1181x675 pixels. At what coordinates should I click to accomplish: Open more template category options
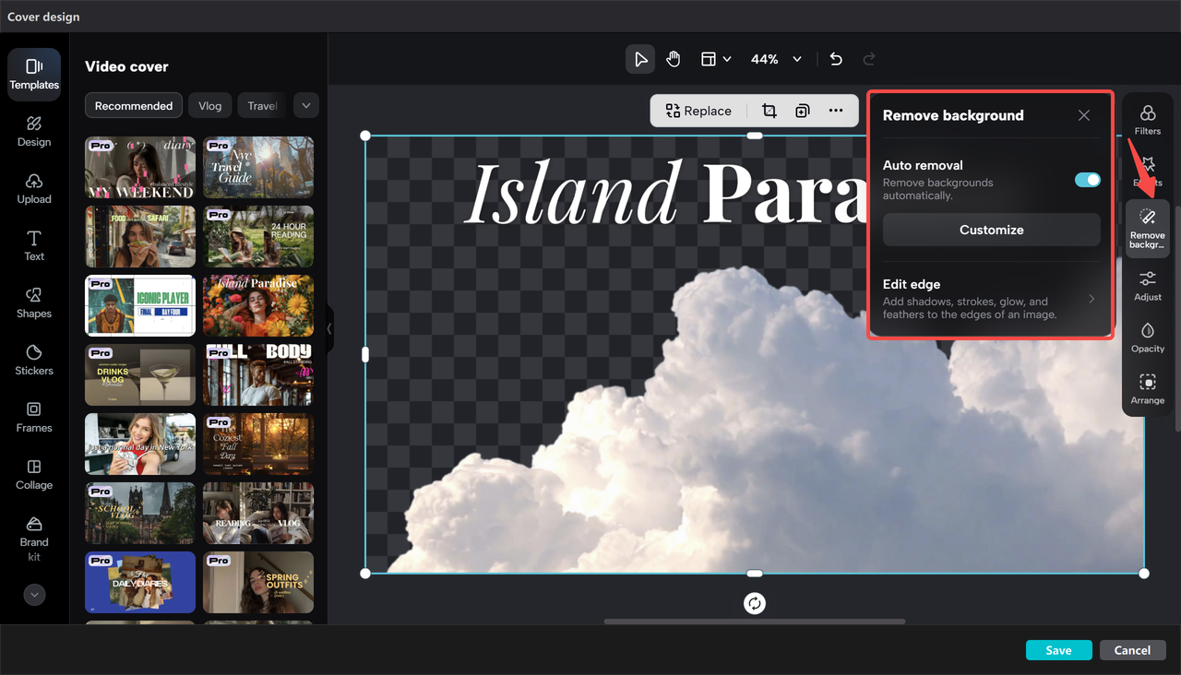tap(305, 105)
